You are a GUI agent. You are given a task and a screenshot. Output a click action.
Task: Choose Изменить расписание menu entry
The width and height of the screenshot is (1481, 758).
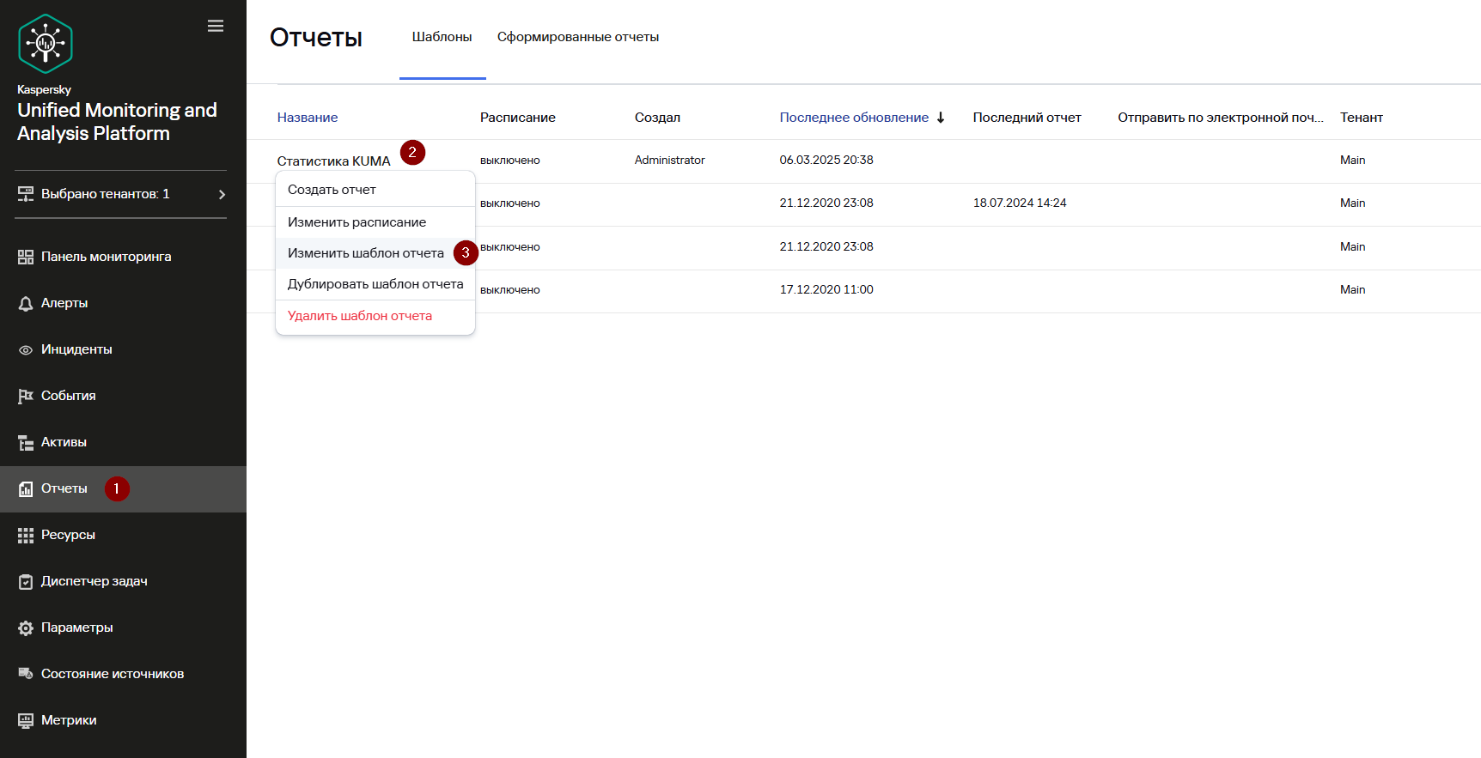pos(375,222)
